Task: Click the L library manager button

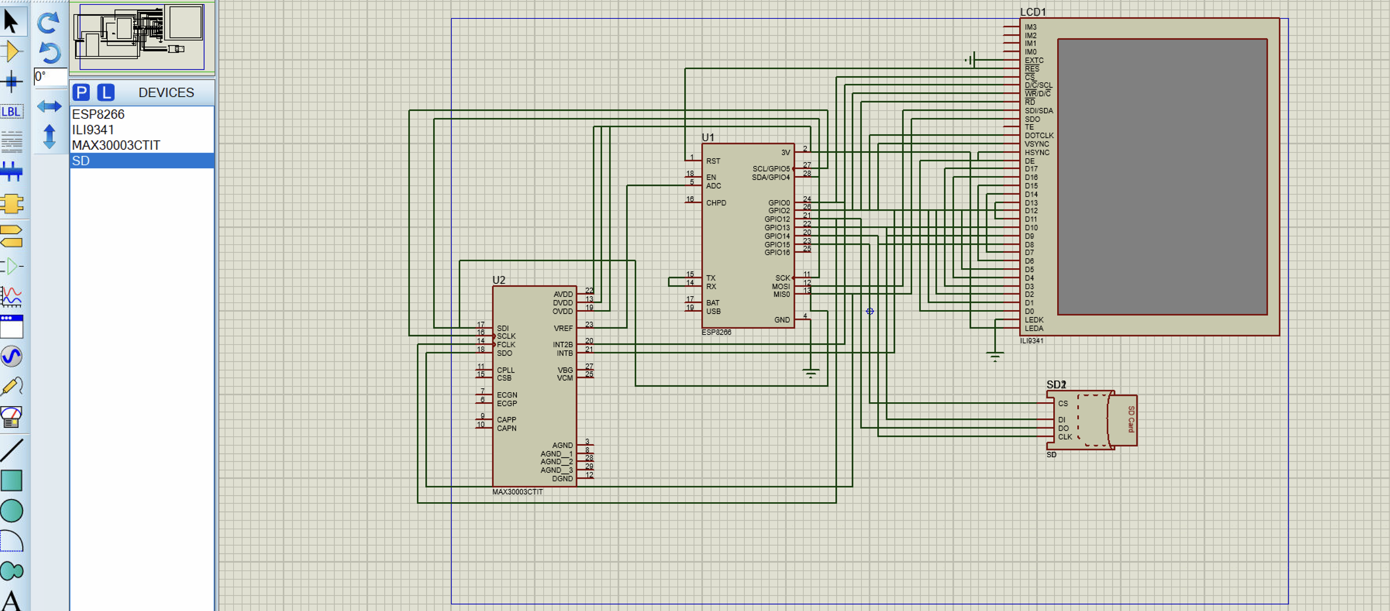Action: click(x=106, y=92)
